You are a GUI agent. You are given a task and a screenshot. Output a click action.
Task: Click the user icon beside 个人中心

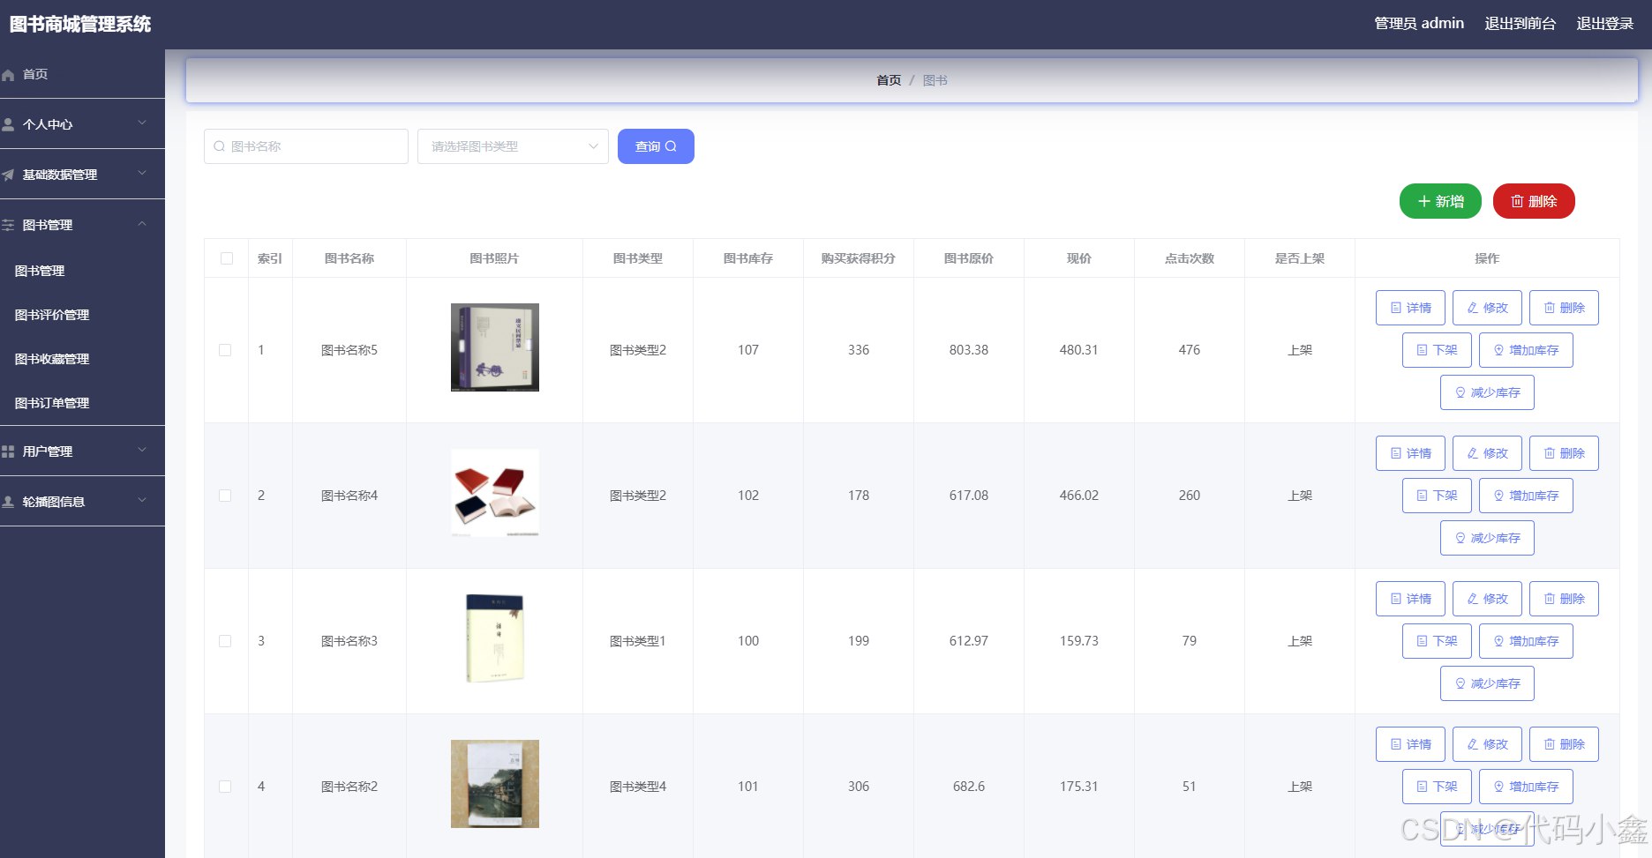[x=9, y=124]
